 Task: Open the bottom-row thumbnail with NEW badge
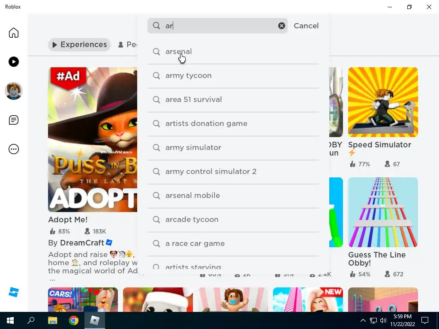coord(308,299)
